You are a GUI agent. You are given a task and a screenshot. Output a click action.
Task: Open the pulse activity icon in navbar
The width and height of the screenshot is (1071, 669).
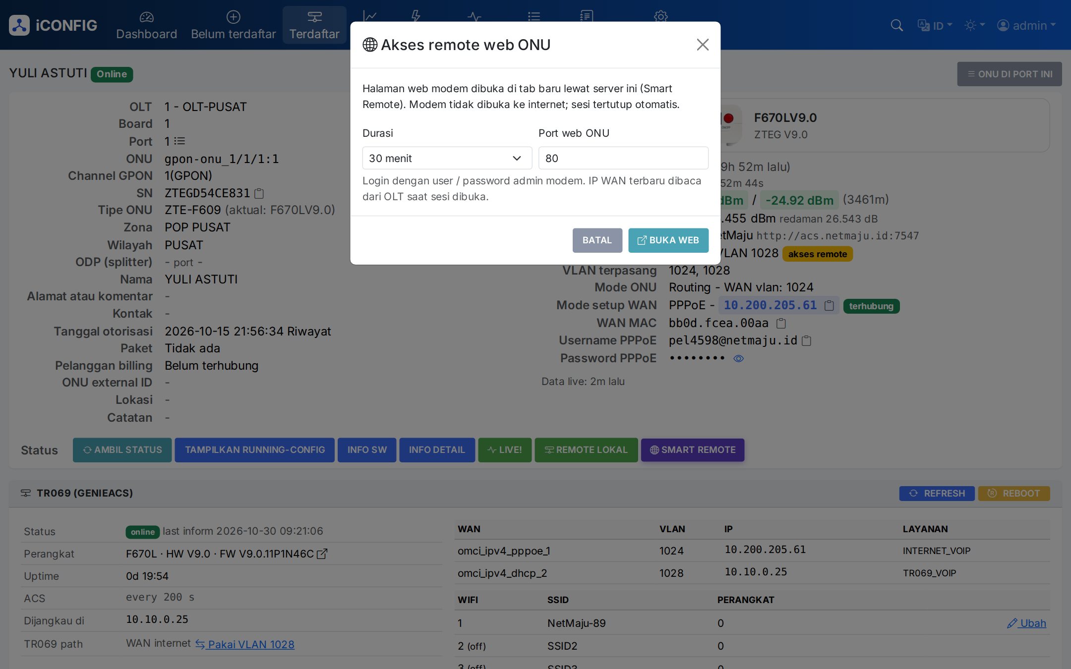tap(475, 17)
